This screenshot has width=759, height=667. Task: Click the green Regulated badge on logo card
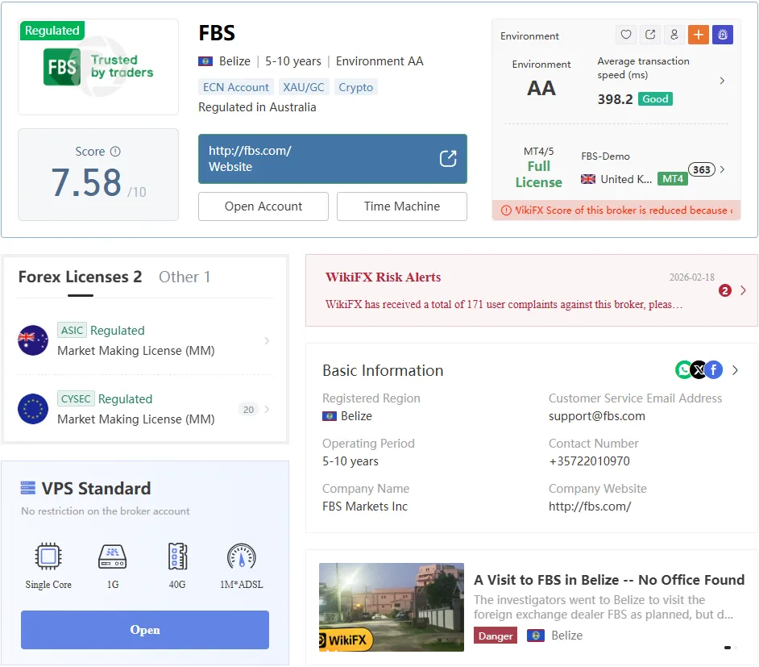(x=52, y=30)
